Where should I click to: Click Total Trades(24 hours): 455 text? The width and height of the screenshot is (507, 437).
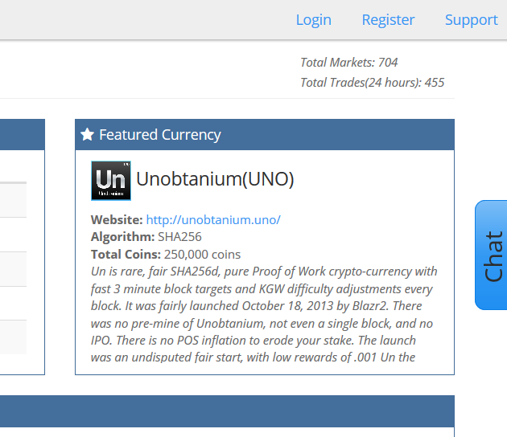(x=372, y=82)
